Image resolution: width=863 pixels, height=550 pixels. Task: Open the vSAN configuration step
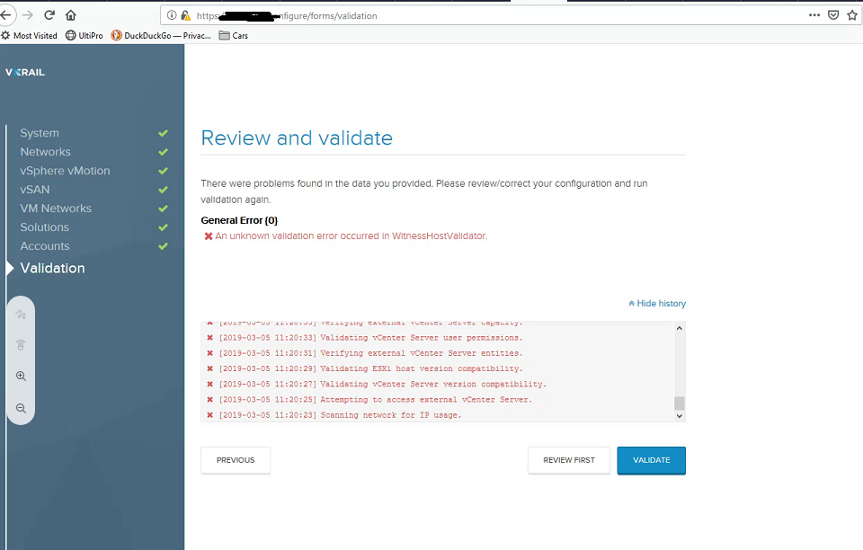tap(35, 190)
